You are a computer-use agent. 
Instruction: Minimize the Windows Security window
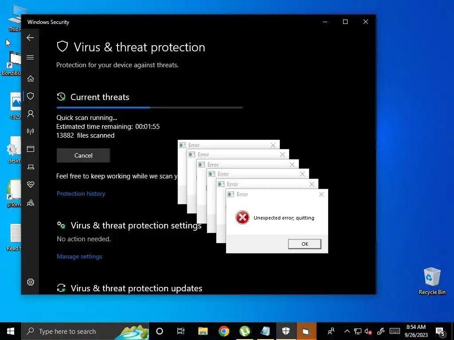click(325, 22)
